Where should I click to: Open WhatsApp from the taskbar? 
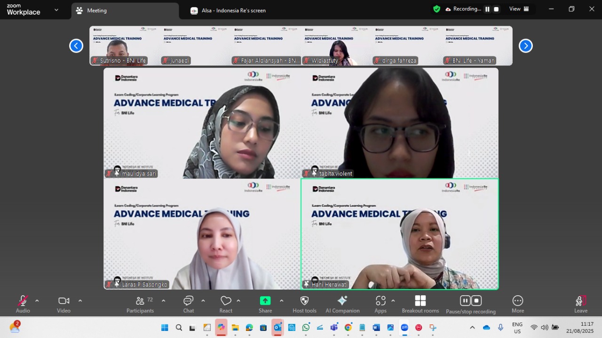click(306, 328)
